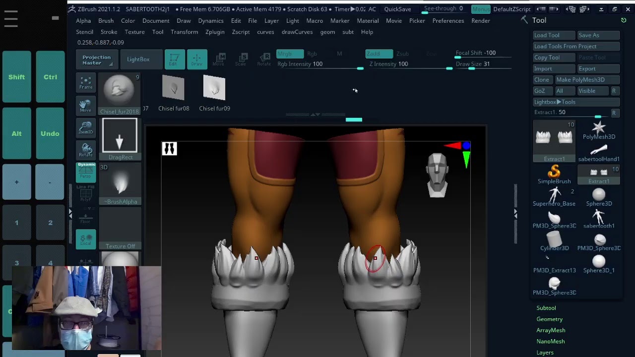Toggle Local symmetry transformations
This screenshot has width=635, height=357.
pyautogui.click(x=86, y=239)
